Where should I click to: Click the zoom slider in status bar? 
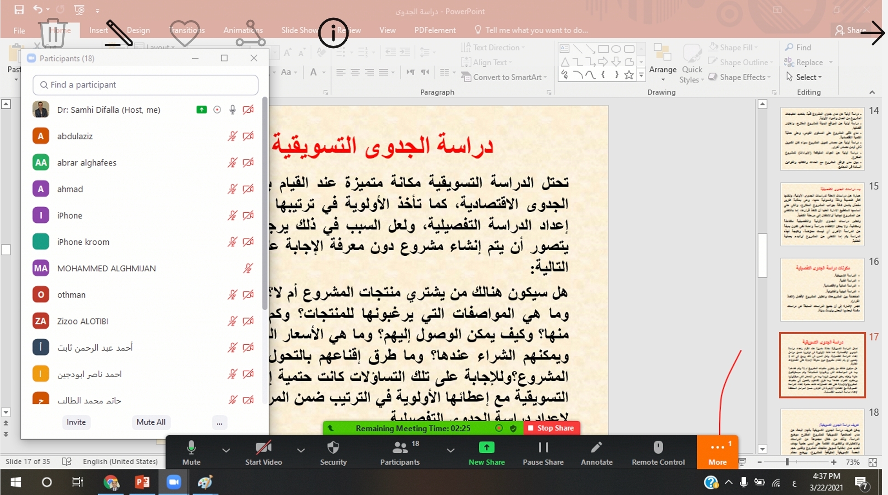787,462
